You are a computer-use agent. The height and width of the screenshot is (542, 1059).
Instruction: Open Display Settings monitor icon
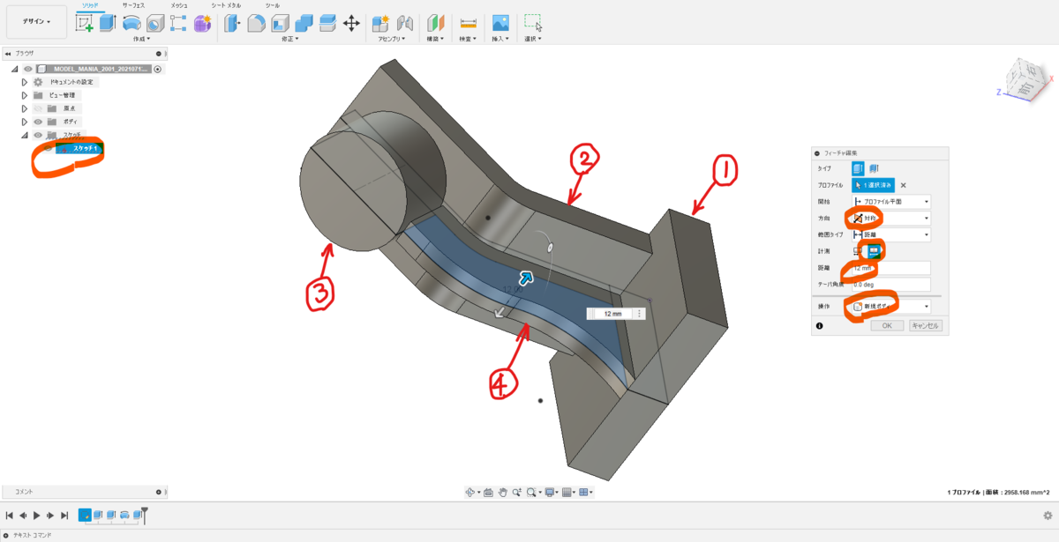[551, 493]
